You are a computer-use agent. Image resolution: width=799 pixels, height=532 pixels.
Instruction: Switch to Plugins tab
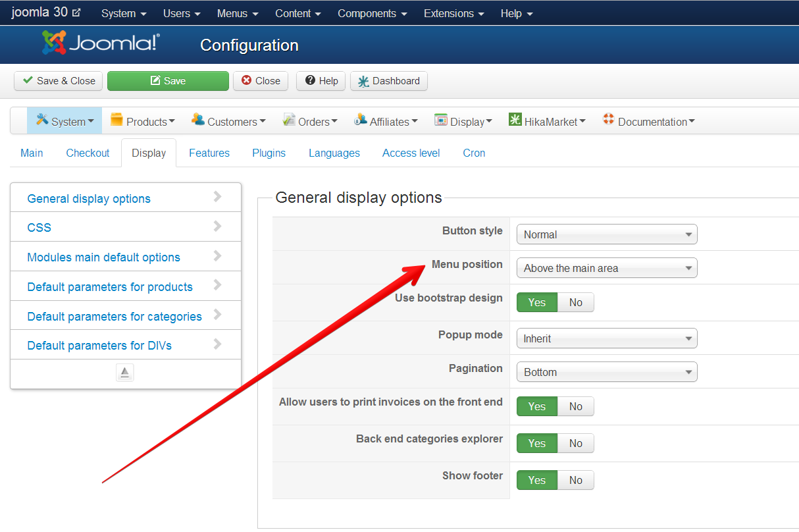point(269,153)
